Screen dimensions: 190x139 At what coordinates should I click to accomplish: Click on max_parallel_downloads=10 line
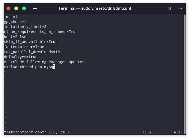[x=32, y=52]
